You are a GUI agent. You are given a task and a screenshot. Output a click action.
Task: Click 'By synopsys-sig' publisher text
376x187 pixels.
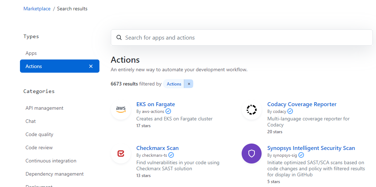tap(282, 155)
